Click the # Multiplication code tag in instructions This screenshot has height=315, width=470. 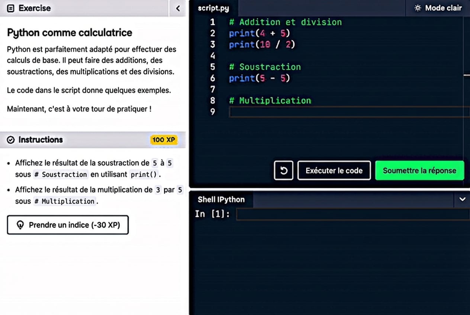tap(65, 201)
